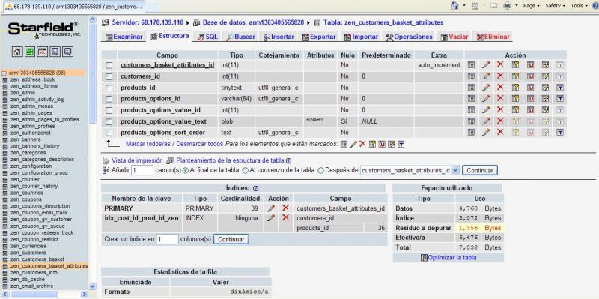This screenshot has width=599, height=299.
Task: Click the home icon under Starfield logo
Action: click(16, 52)
